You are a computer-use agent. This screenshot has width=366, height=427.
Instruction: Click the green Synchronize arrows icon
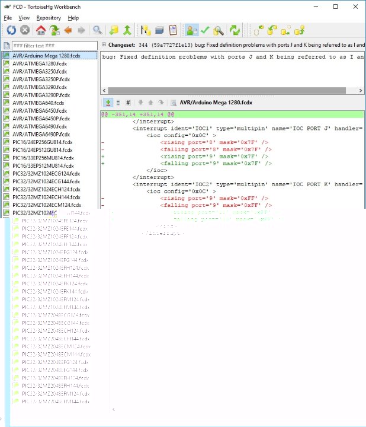[x=235, y=30]
